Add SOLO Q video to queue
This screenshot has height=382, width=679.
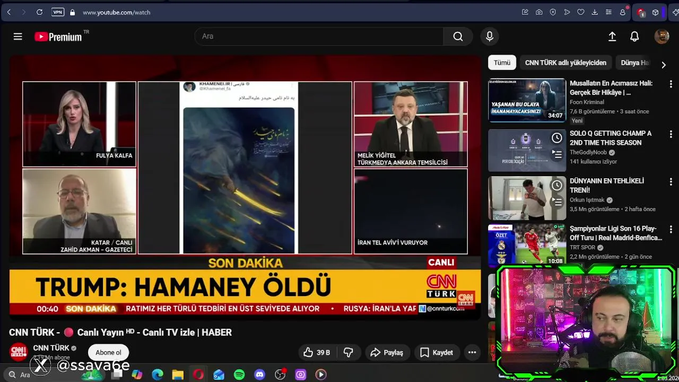click(556, 154)
